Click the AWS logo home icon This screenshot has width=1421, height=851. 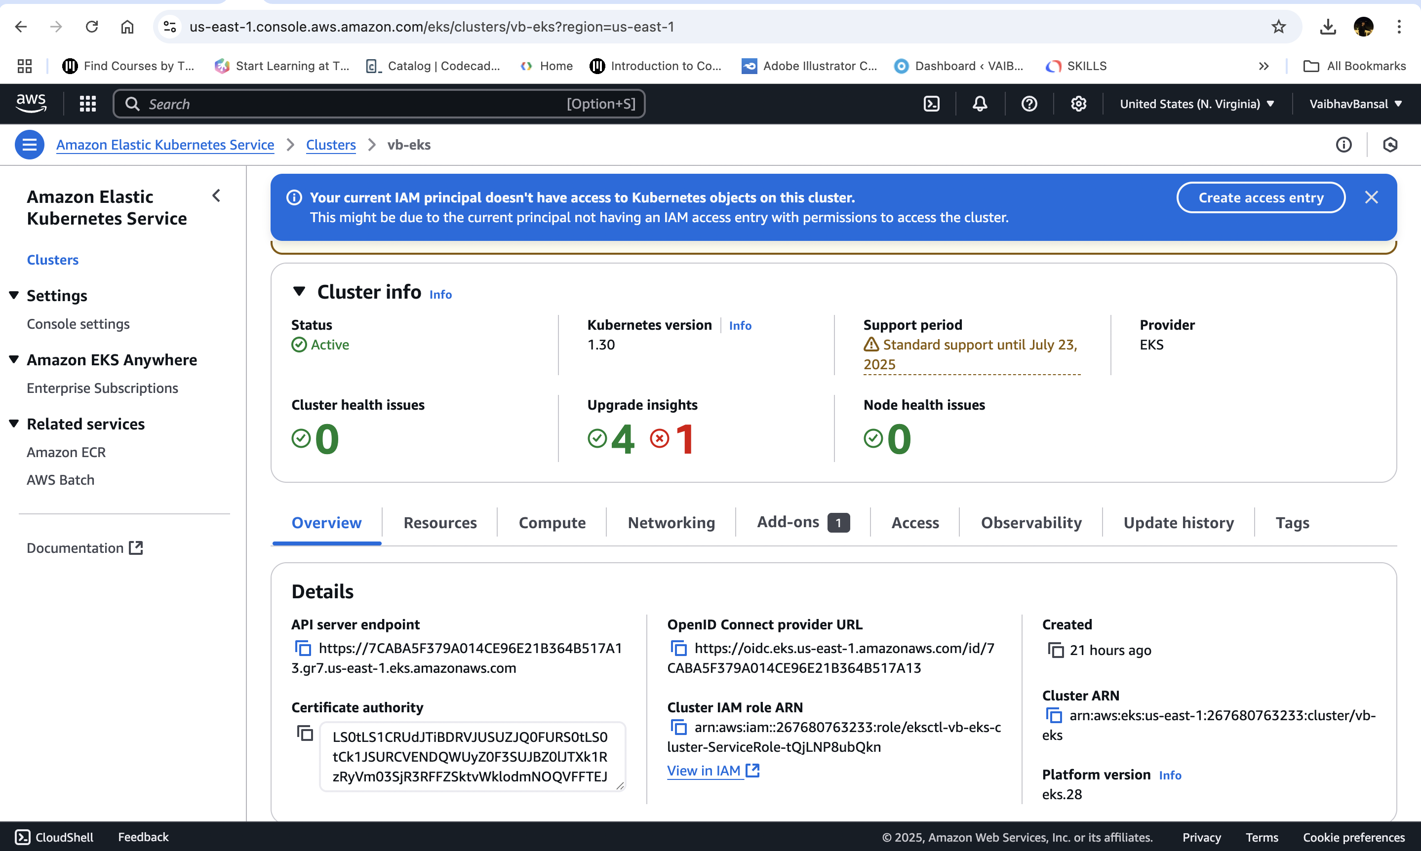31,103
